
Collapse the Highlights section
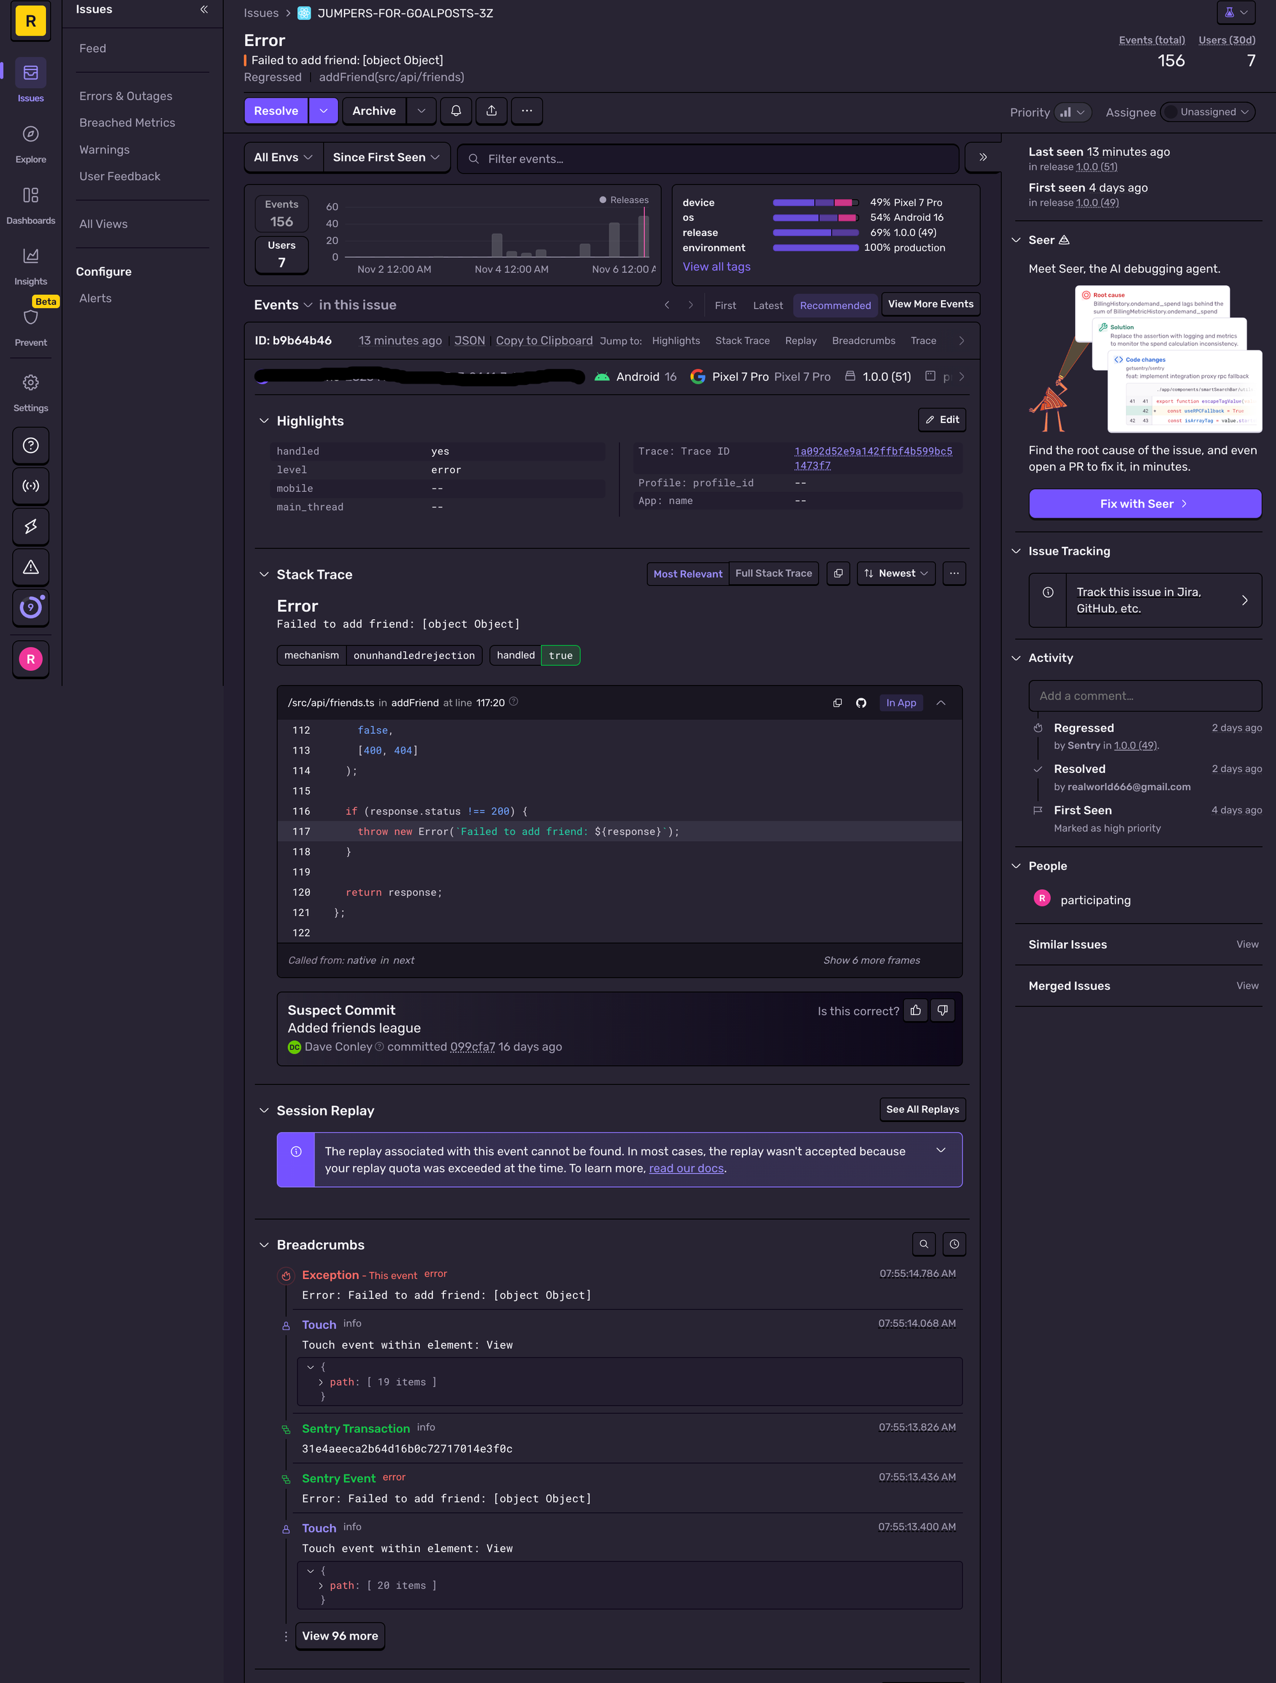(x=264, y=421)
